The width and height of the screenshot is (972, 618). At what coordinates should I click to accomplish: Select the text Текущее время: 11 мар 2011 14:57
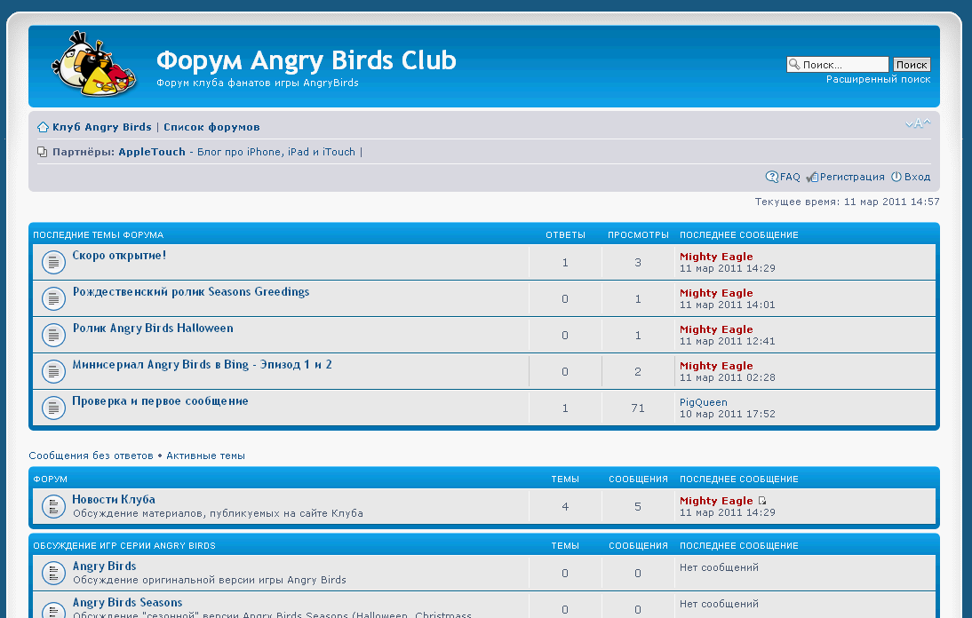tap(847, 202)
